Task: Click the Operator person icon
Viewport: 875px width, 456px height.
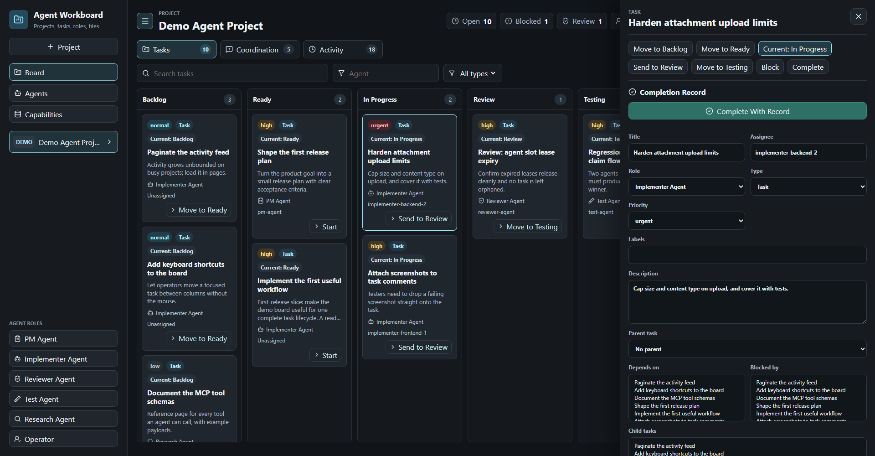Action: [x=18, y=439]
